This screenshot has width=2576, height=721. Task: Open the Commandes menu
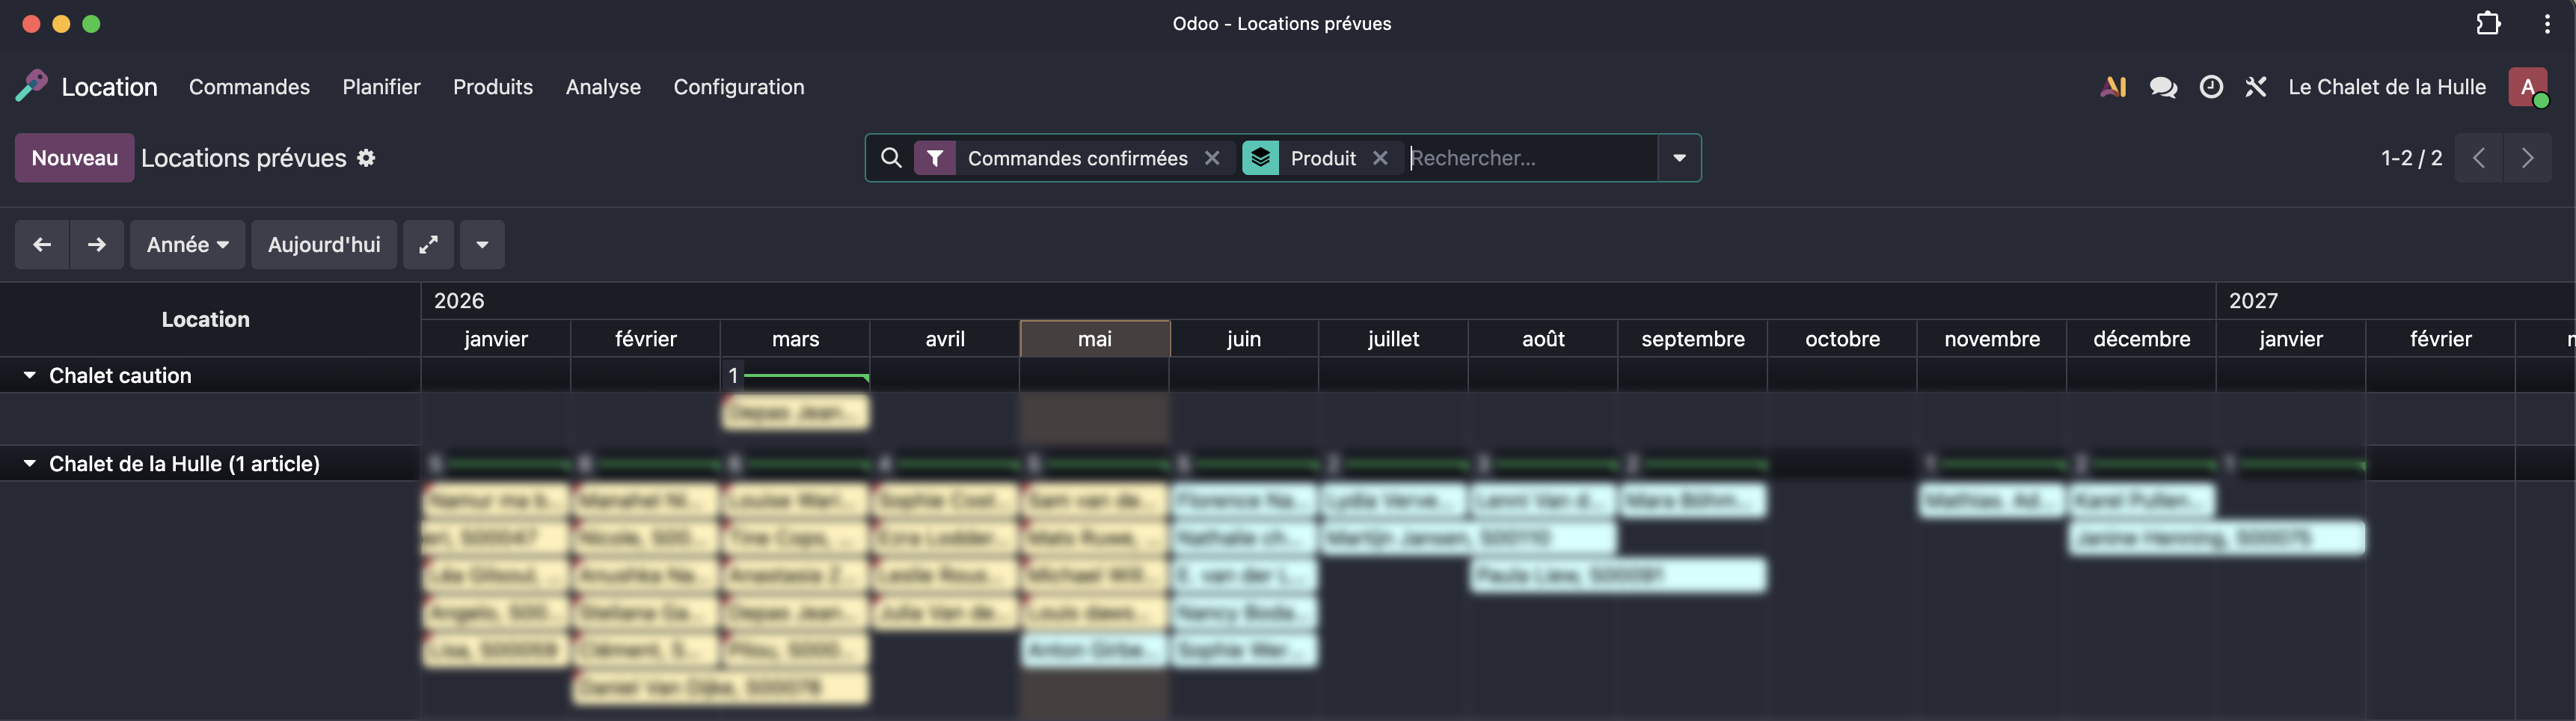pos(249,87)
